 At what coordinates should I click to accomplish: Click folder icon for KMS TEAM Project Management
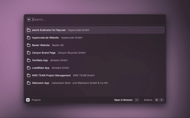[29, 76]
